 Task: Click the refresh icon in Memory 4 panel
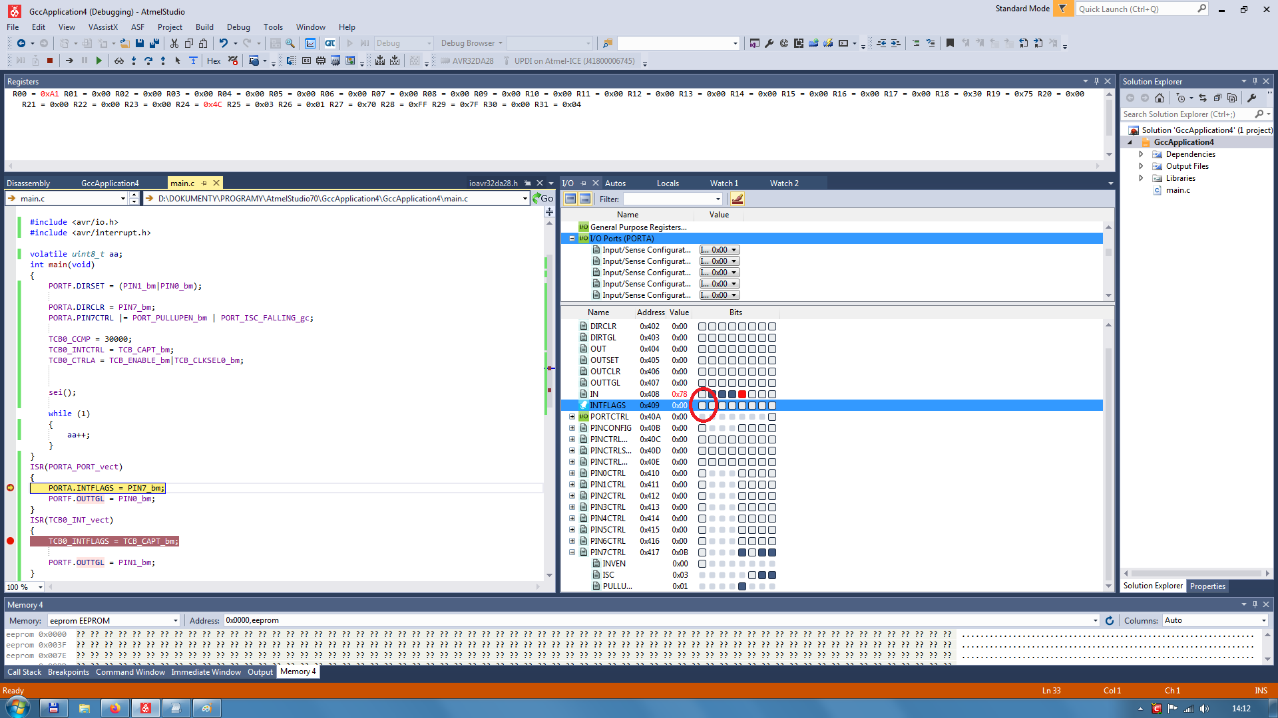1110,620
